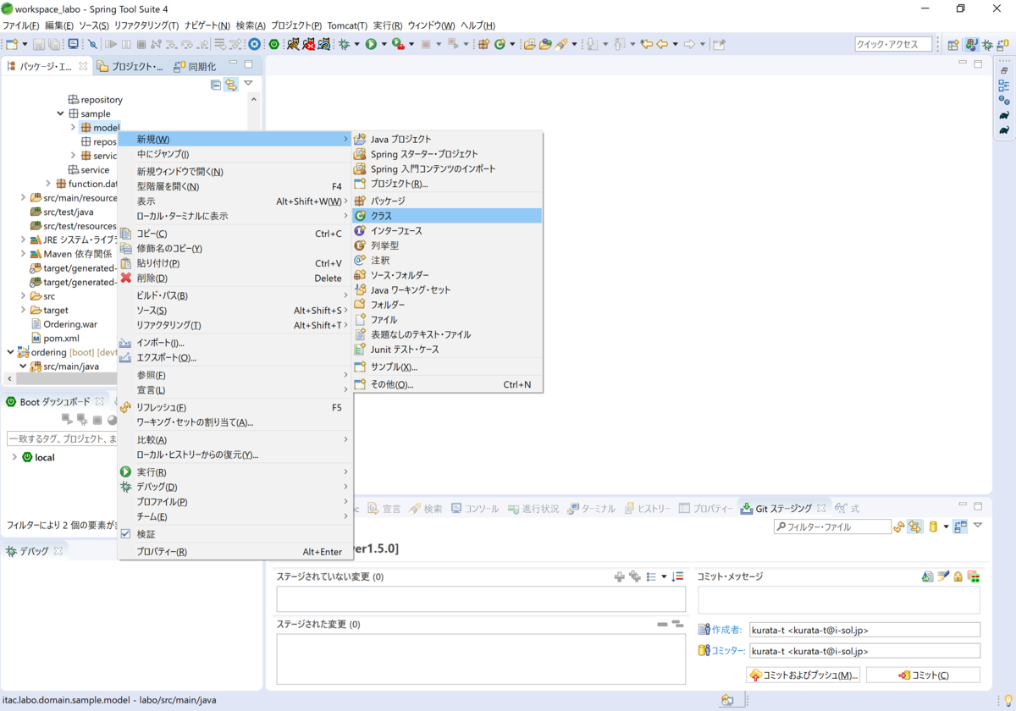This screenshot has height=711, width=1016.
Task: Refresh the Git Staging view
Action: (897, 525)
